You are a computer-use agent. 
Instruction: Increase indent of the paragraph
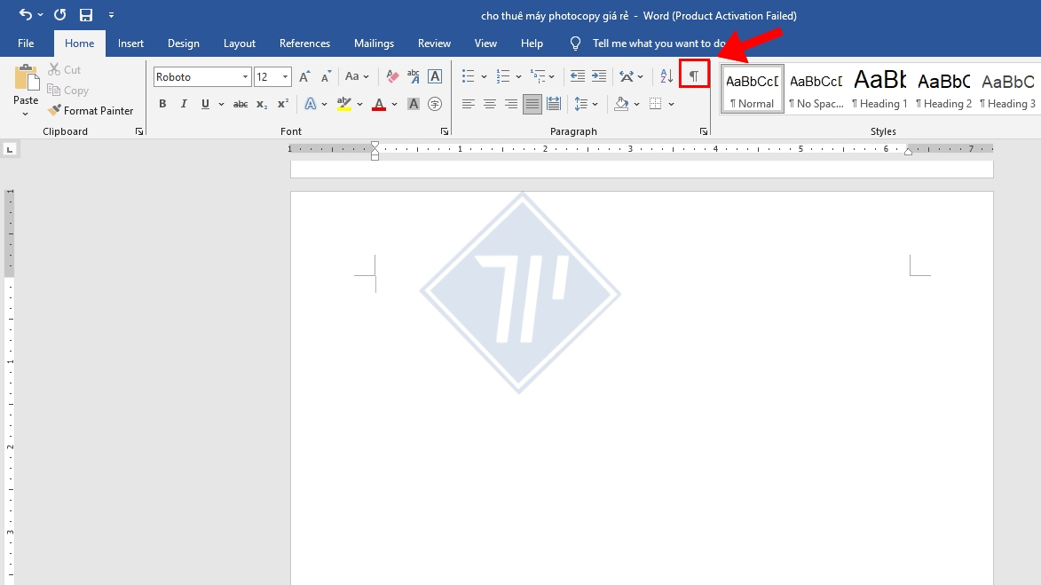click(x=599, y=76)
